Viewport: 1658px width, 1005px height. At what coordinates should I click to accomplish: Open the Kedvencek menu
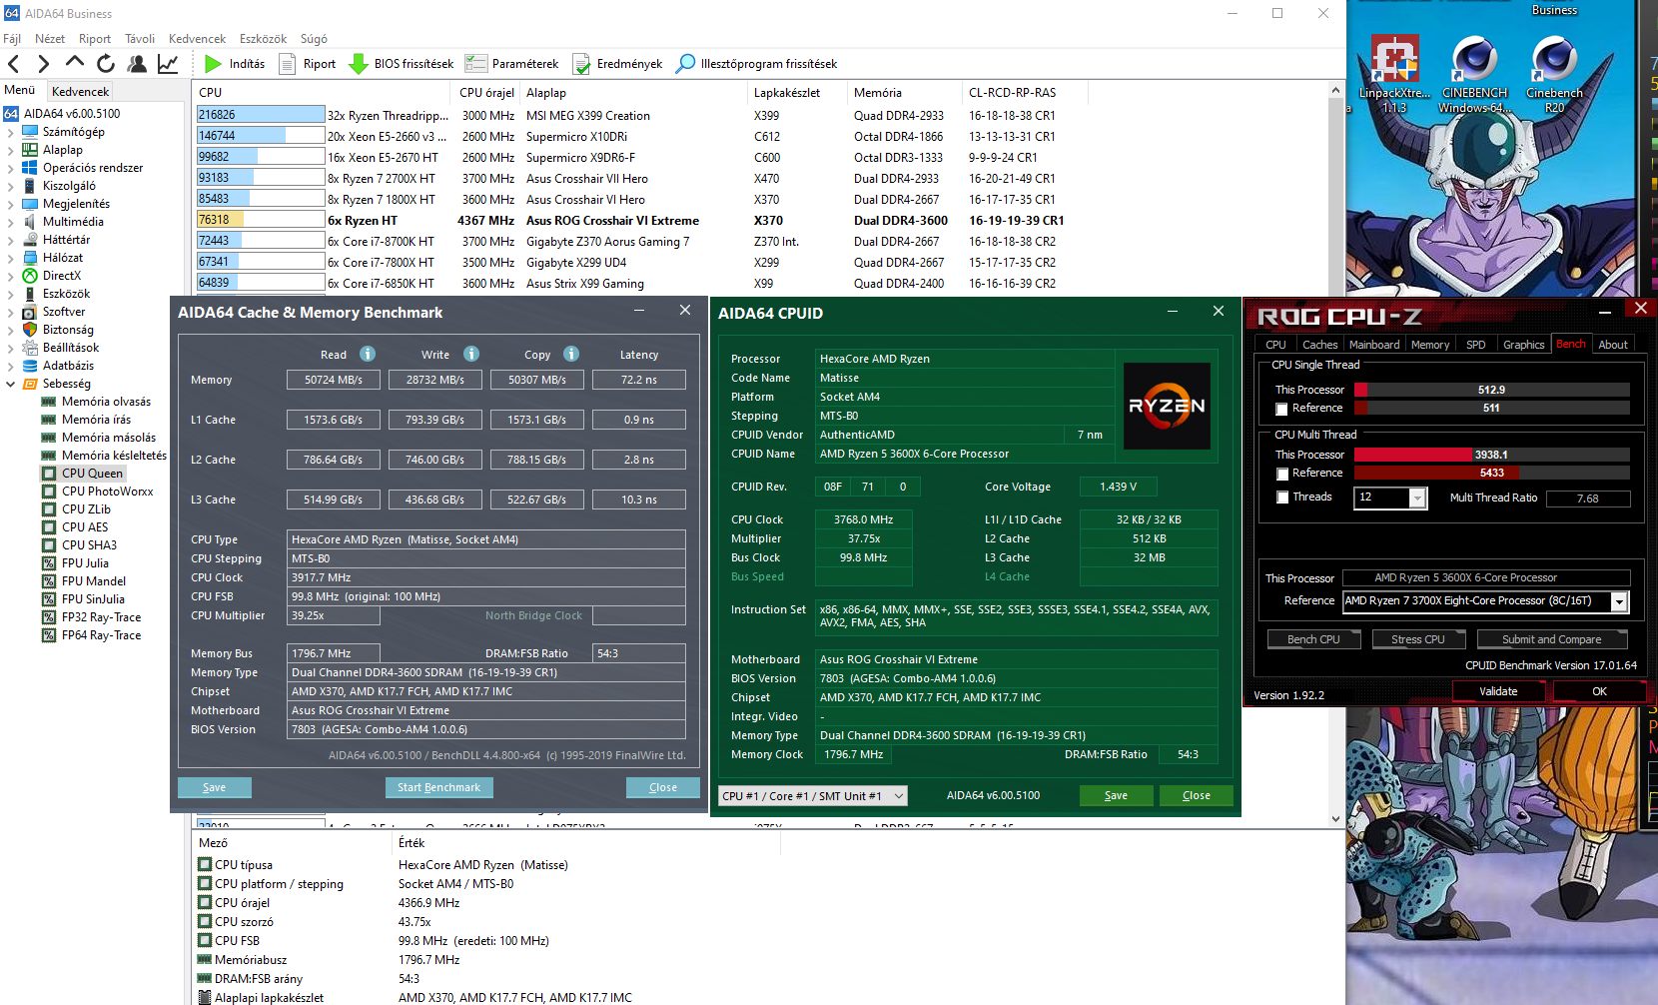pos(197,39)
